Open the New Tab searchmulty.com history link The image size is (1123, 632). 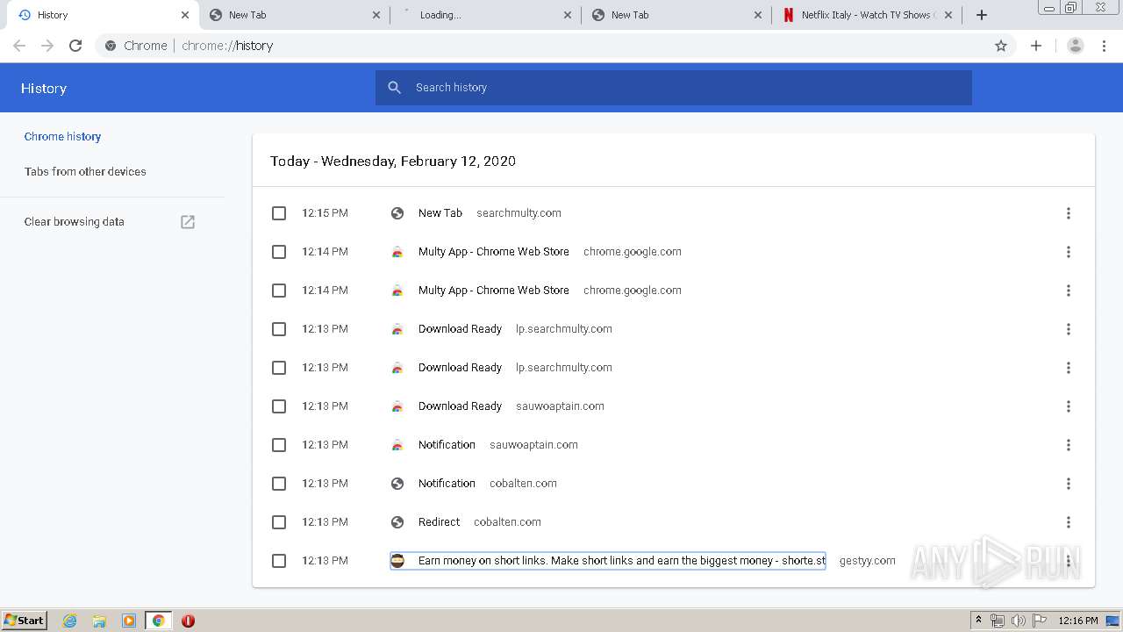click(440, 213)
